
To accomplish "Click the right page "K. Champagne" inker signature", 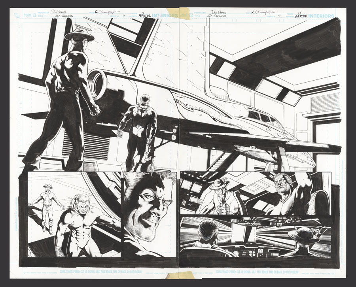I will click(x=263, y=12).
